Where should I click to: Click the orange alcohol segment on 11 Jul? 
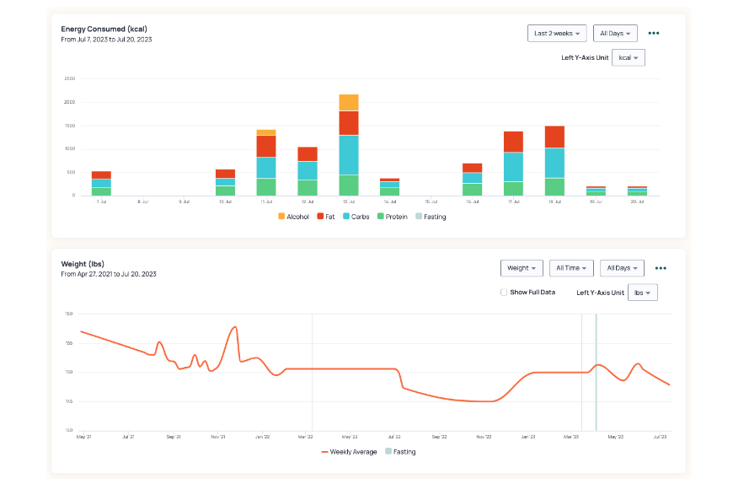click(x=266, y=132)
